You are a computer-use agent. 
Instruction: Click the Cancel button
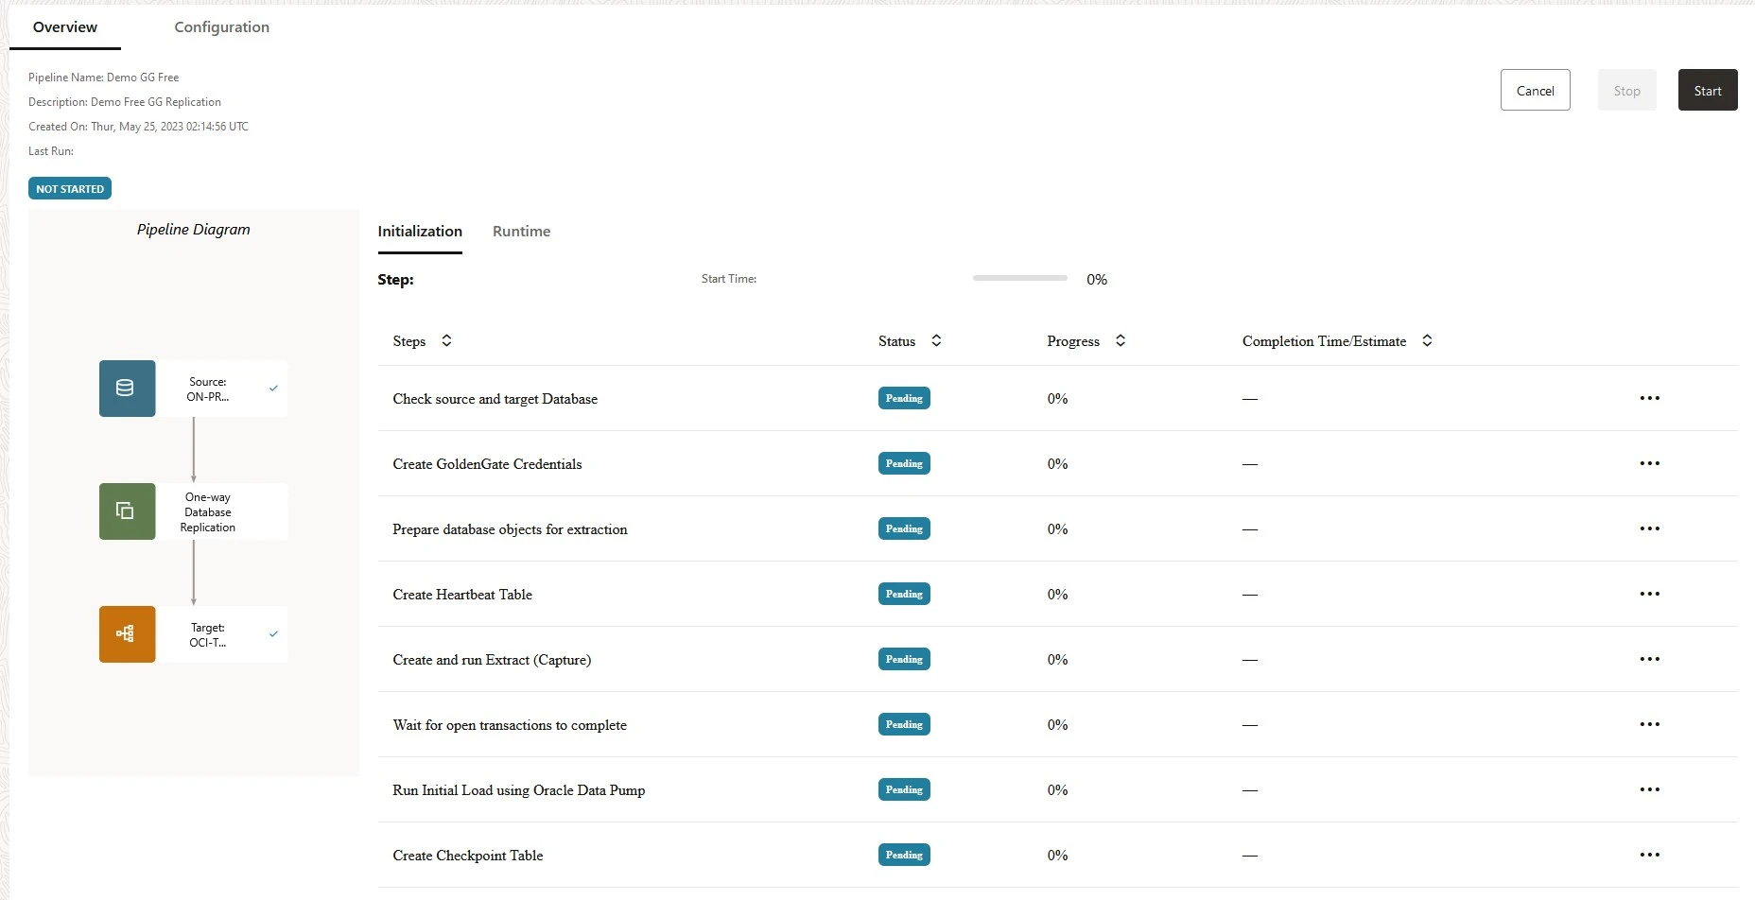tap(1536, 90)
